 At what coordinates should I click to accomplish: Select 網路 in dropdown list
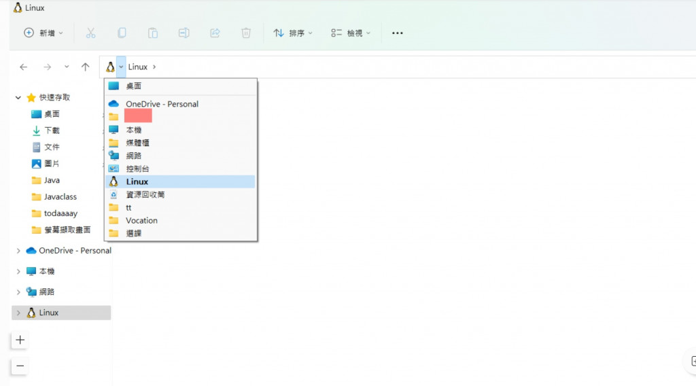[181, 156]
